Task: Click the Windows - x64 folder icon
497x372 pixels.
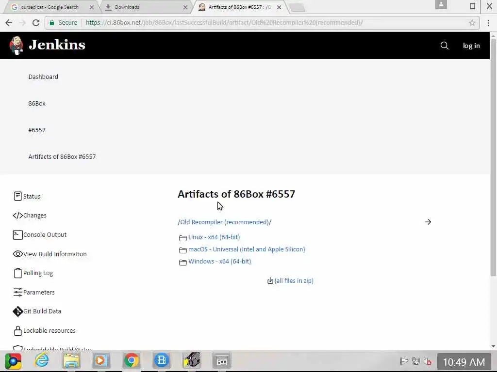Action: 183,262
